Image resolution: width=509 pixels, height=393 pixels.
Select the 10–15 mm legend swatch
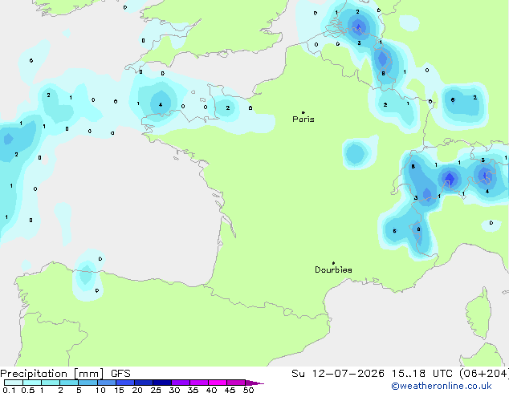point(106,383)
